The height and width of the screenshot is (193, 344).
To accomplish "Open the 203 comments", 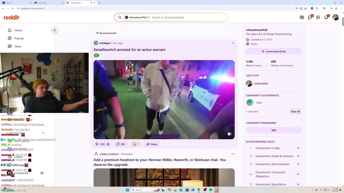I will tap(120, 144).
